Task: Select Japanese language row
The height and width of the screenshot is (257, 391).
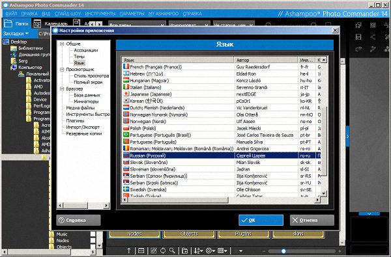Action: click(x=222, y=94)
